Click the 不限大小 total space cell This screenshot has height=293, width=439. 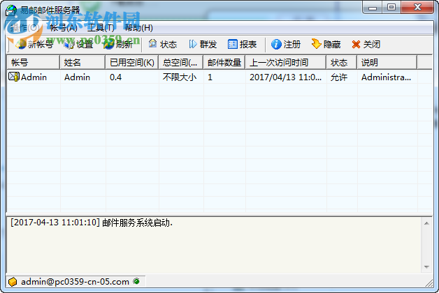pyautogui.click(x=180, y=77)
